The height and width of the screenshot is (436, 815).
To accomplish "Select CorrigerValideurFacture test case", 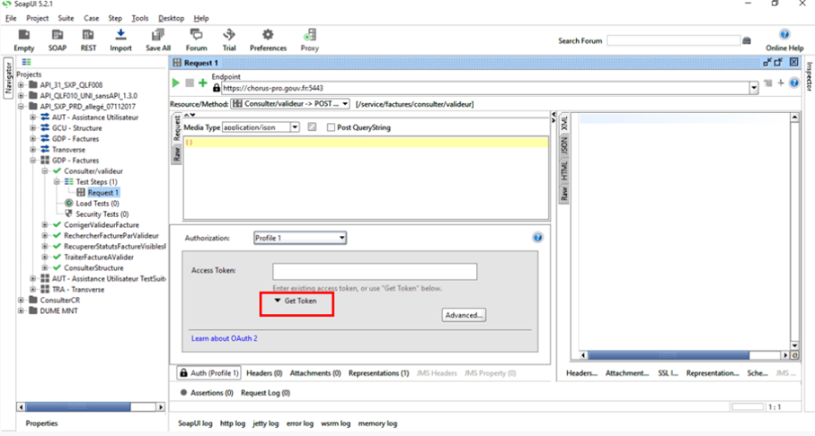I will 102,225.
